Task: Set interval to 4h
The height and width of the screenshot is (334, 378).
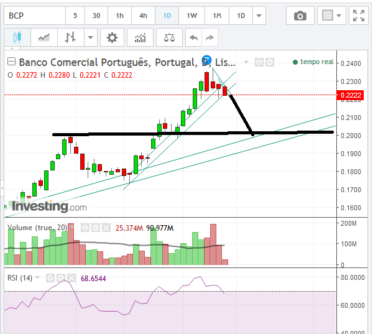Action: [x=143, y=16]
